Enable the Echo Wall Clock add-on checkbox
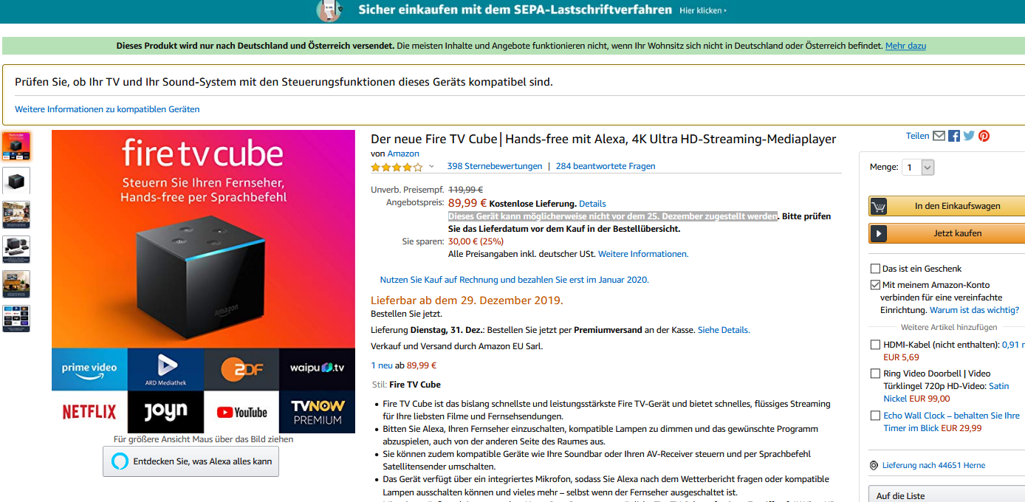The image size is (1025, 502). click(x=876, y=416)
